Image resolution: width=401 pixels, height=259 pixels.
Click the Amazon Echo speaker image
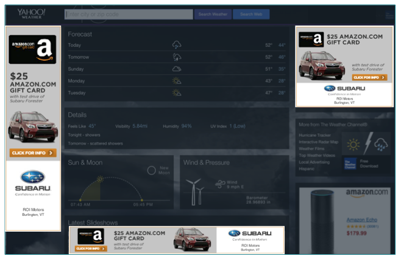click(x=322, y=221)
